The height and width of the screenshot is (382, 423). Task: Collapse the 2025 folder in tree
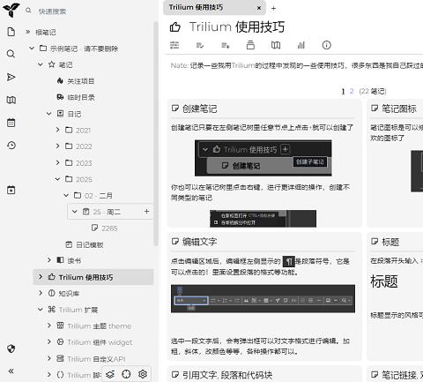pos(57,179)
